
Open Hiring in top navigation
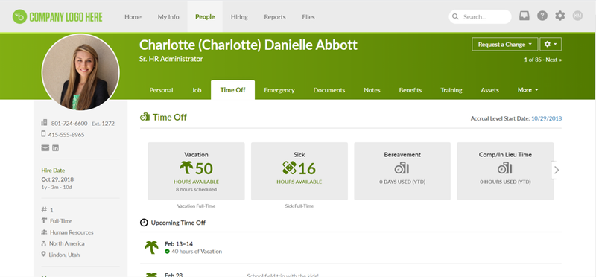pyautogui.click(x=239, y=16)
